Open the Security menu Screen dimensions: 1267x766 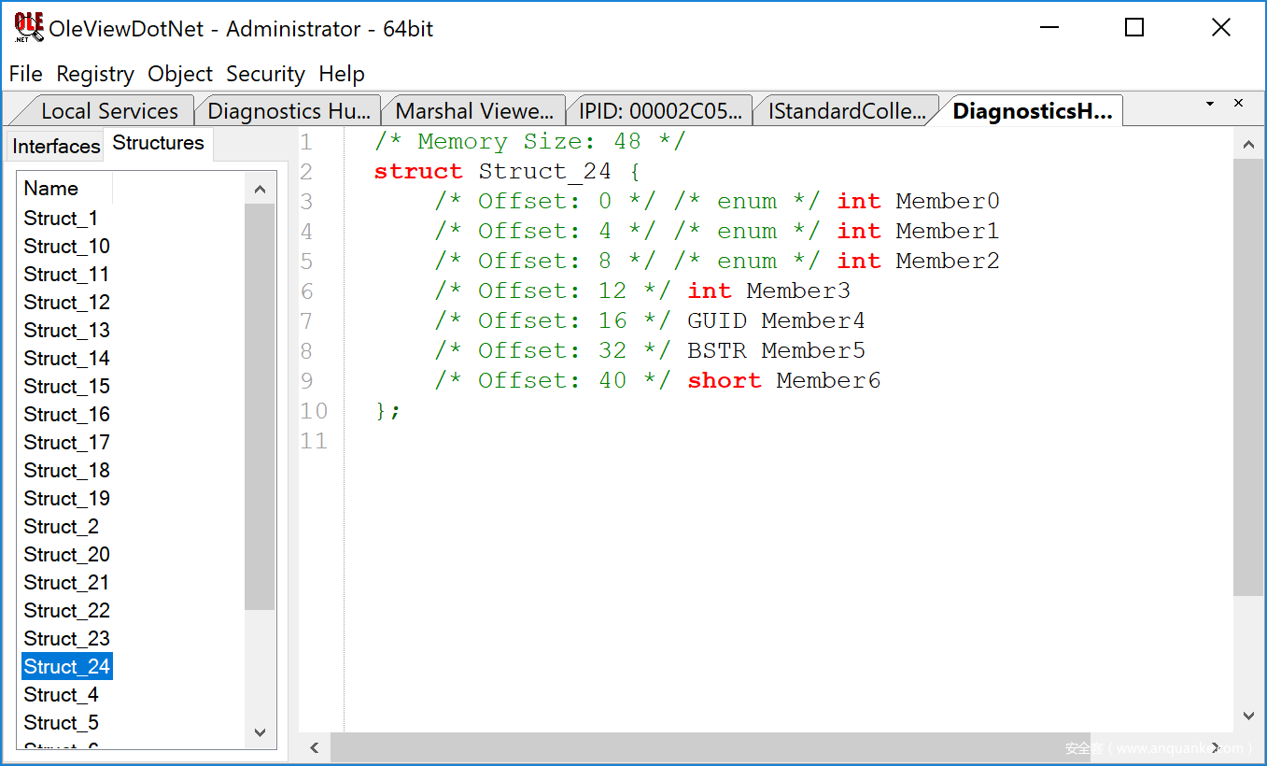pyautogui.click(x=265, y=74)
